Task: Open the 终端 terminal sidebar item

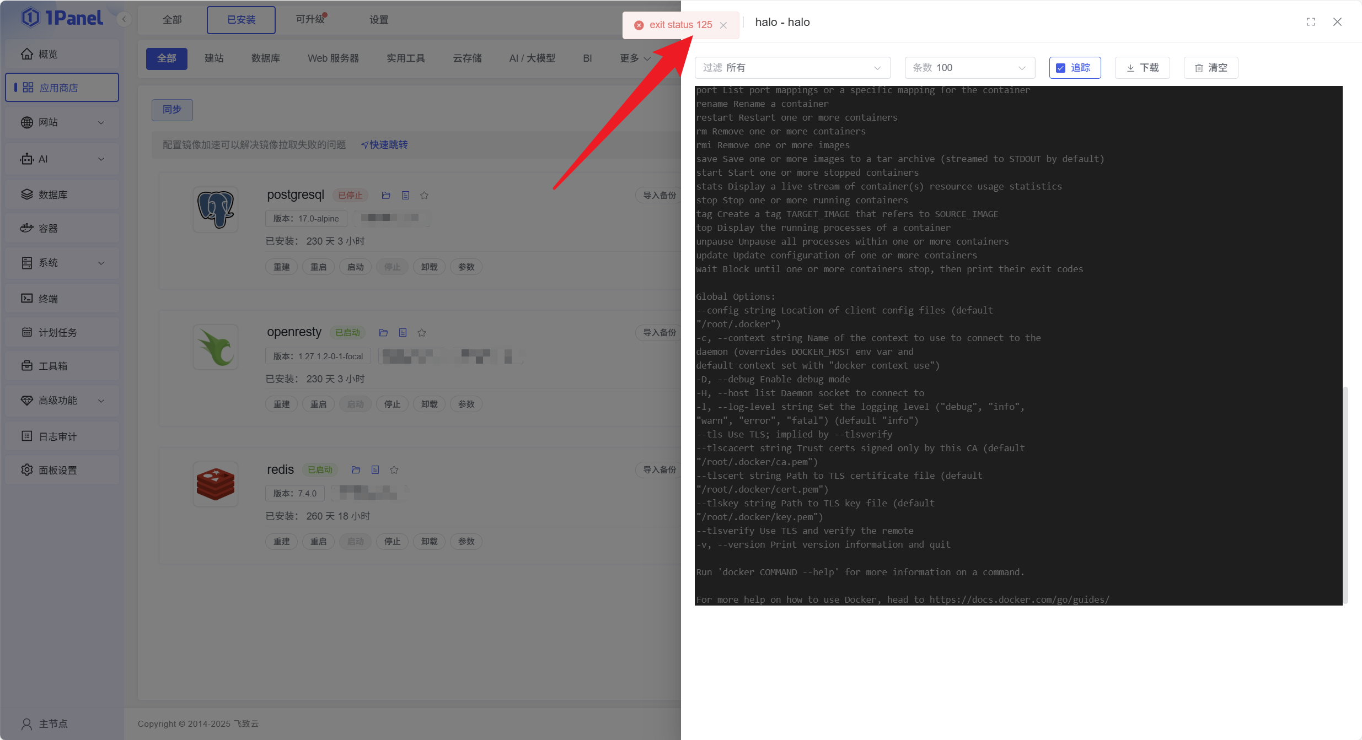Action: click(62, 298)
